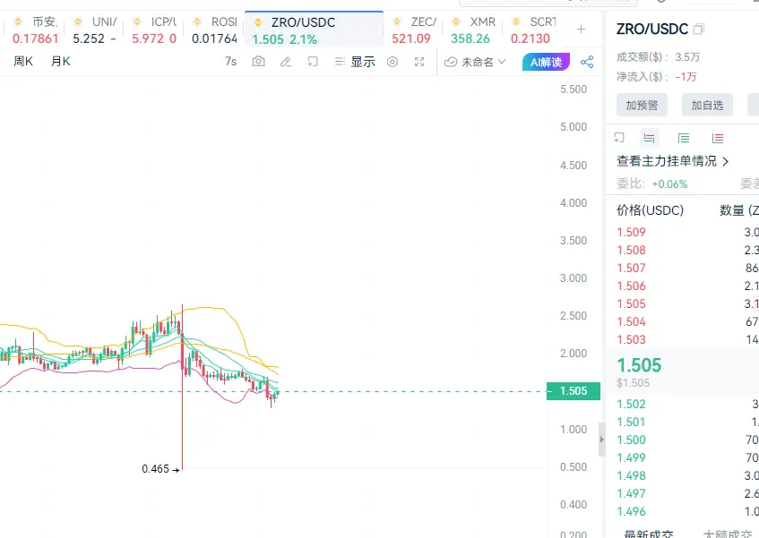This screenshot has height=538, width=759.
Task: Copy the ZRO/USDC pair name icon
Action: [698, 29]
